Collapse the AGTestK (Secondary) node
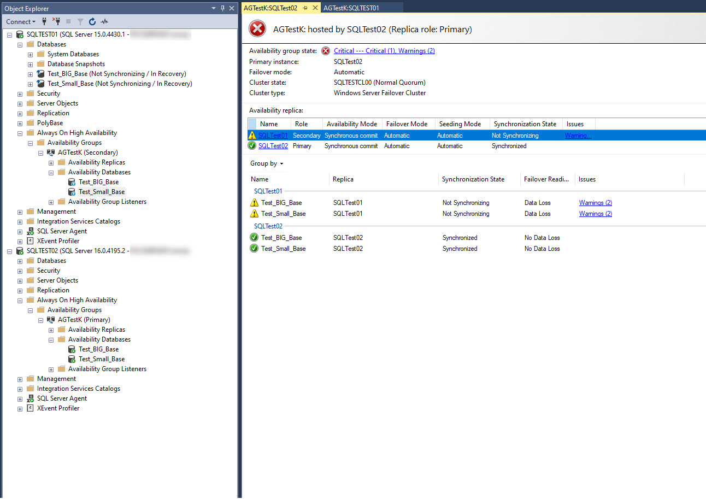Viewport: 706px width, 499px height. 41,152
